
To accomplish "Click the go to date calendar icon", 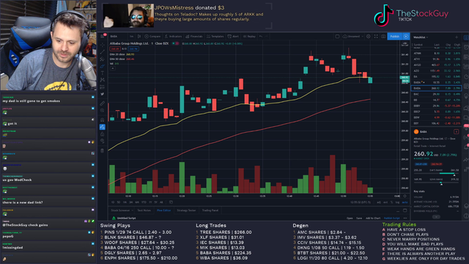I will click(171, 202).
